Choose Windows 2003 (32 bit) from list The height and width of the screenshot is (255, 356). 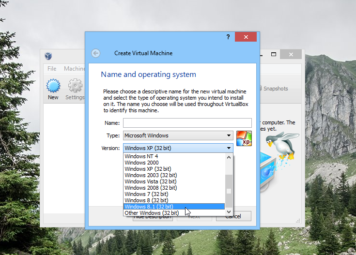tap(174, 175)
